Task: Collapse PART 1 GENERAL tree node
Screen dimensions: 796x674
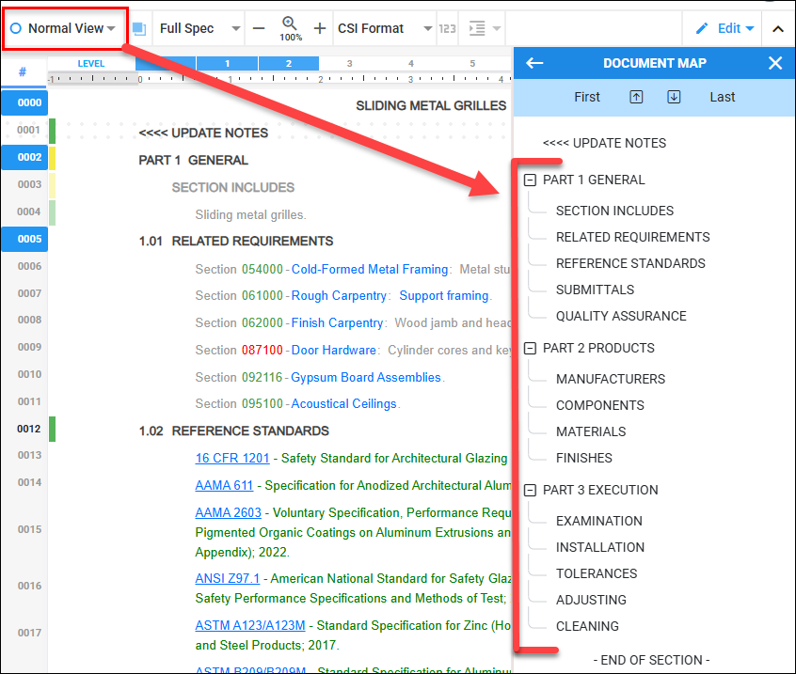Action: coord(530,180)
